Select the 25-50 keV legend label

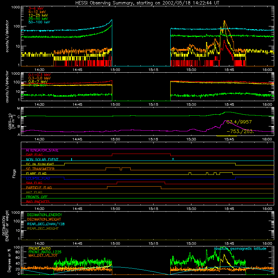(38, 19)
